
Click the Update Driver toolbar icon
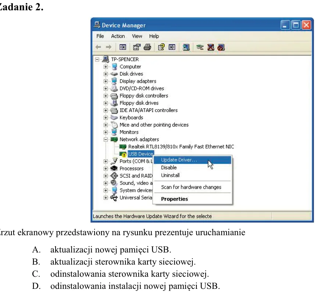(x=200, y=47)
